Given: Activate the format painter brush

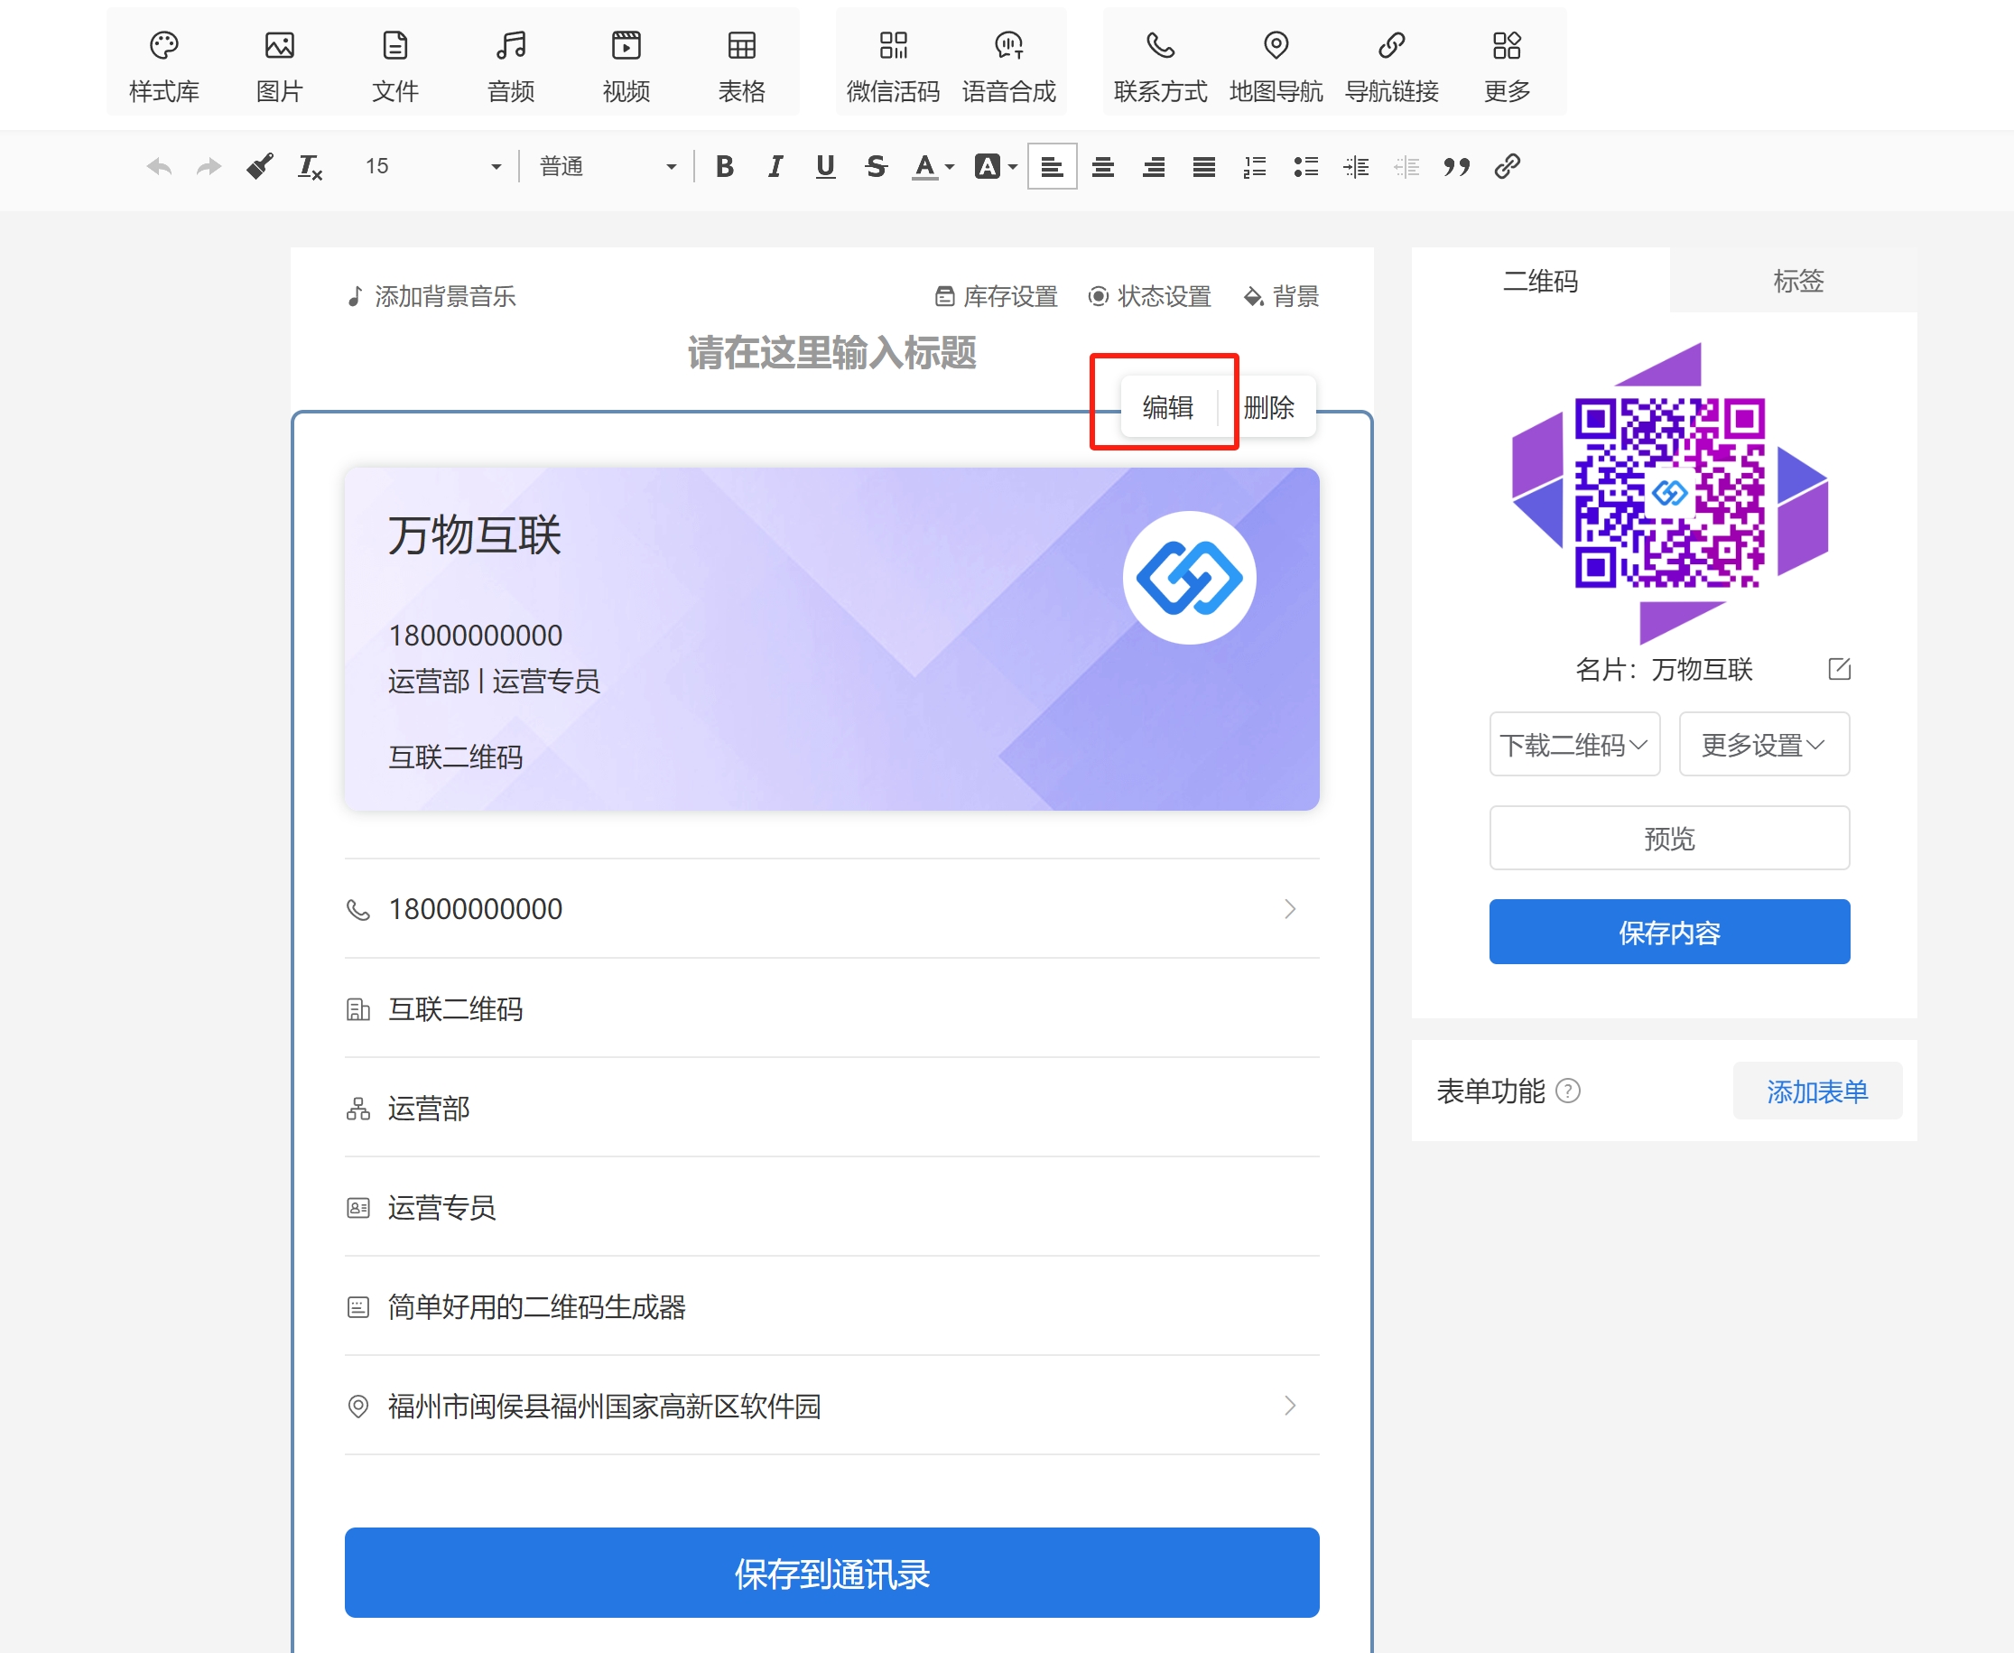Looking at the screenshot, I should click(259, 167).
